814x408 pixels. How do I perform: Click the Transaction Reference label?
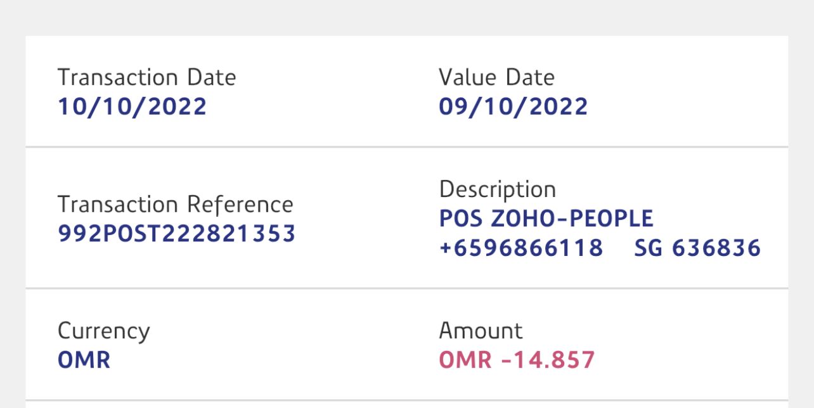pos(175,205)
